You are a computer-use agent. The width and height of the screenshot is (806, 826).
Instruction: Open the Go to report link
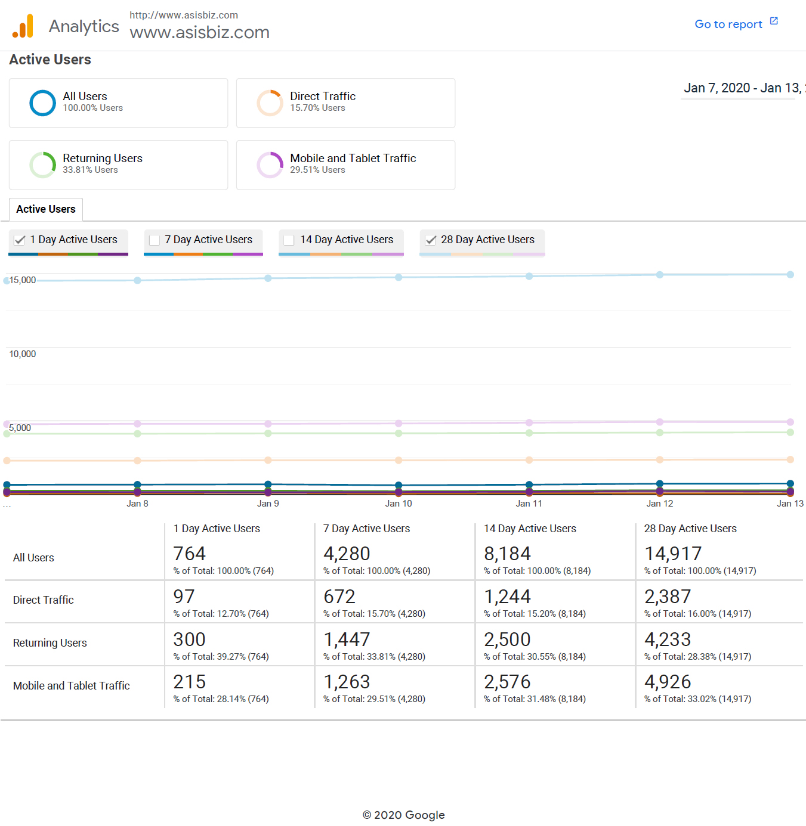click(728, 24)
